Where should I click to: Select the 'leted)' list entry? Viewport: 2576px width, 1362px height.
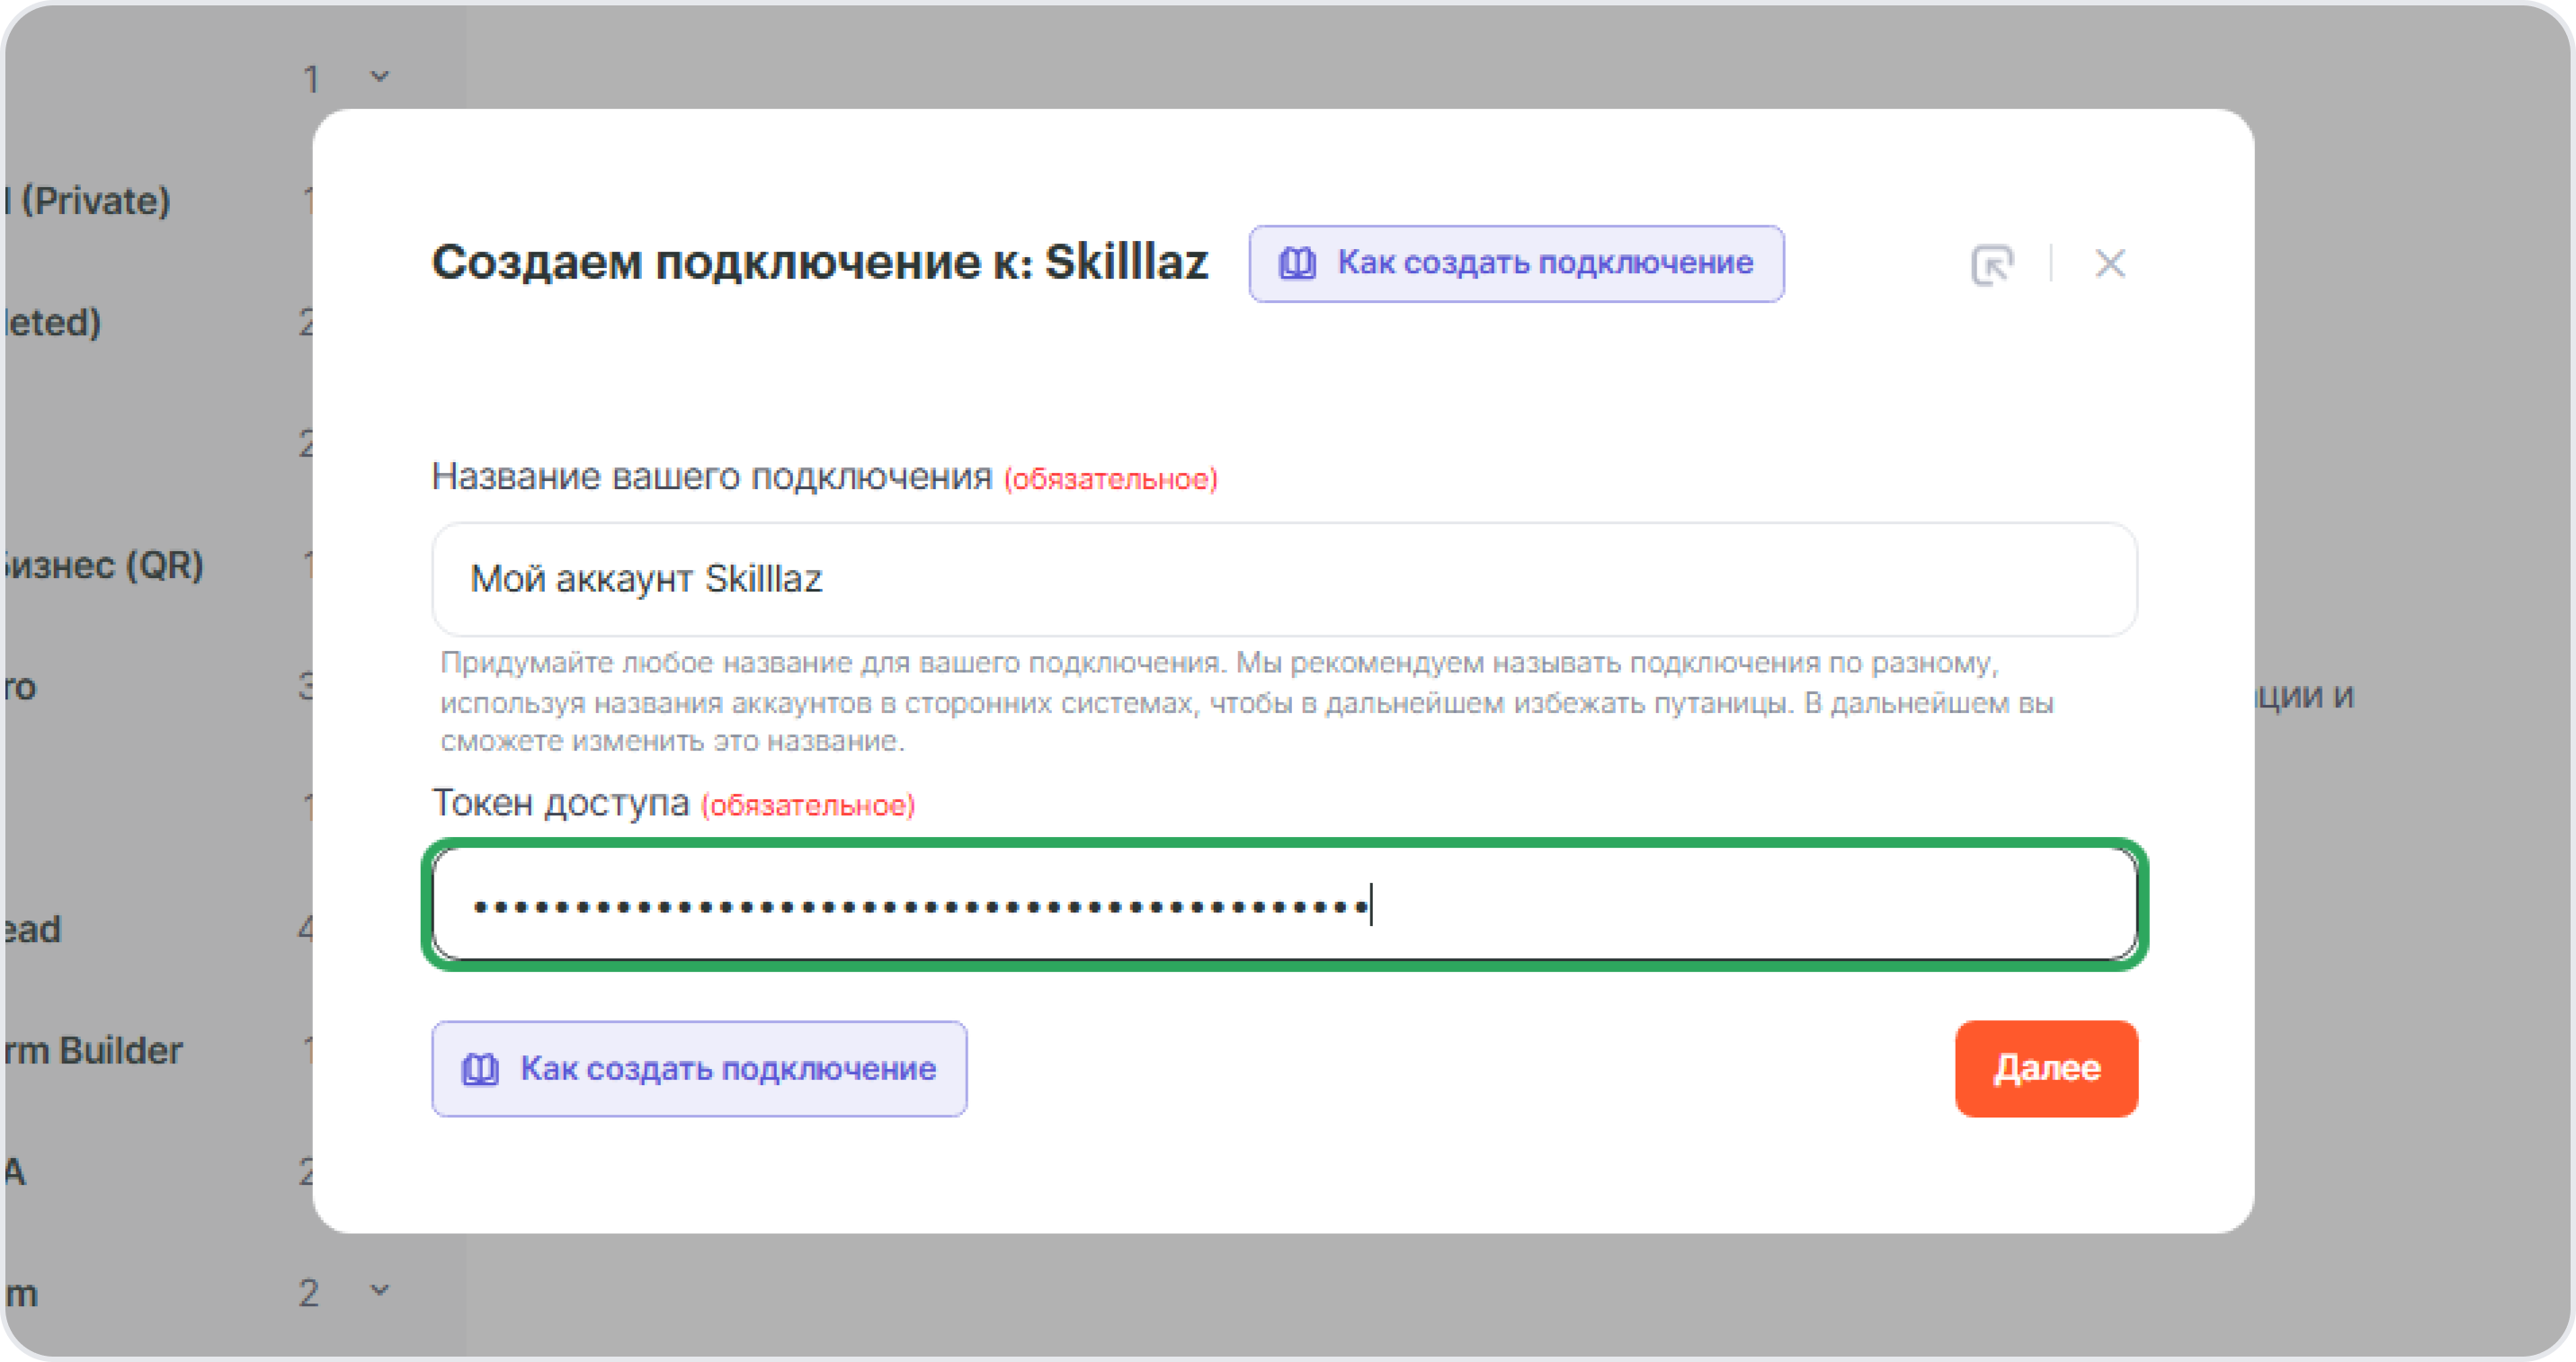[52, 322]
